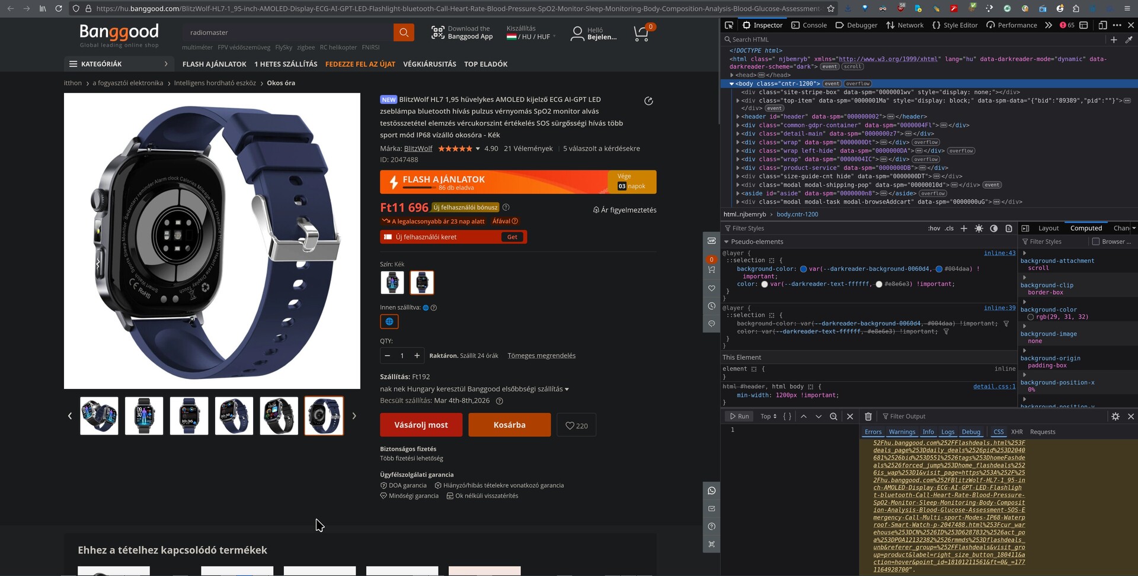The width and height of the screenshot is (1138, 576).
Task: Open the shopping cart icon
Action: pyautogui.click(x=641, y=33)
